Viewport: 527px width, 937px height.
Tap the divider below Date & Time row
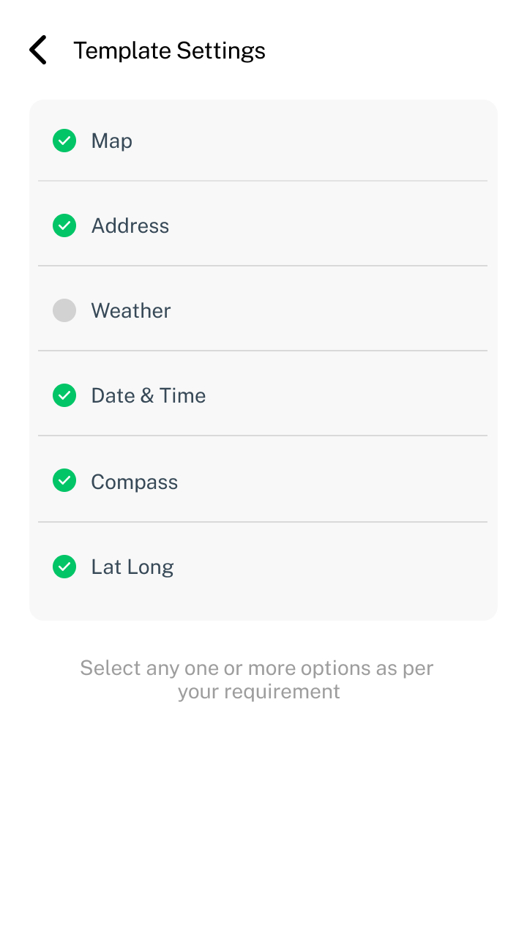point(262,436)
